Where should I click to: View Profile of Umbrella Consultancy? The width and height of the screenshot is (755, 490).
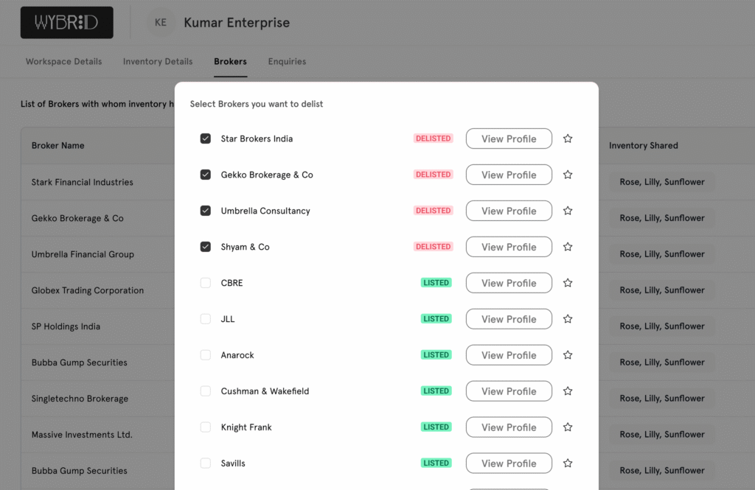(509, 211)
